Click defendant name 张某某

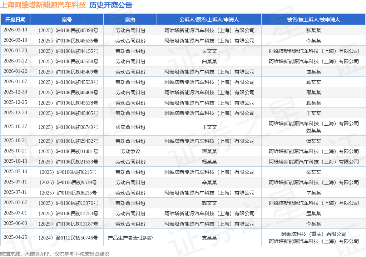(x=314, y=30)
